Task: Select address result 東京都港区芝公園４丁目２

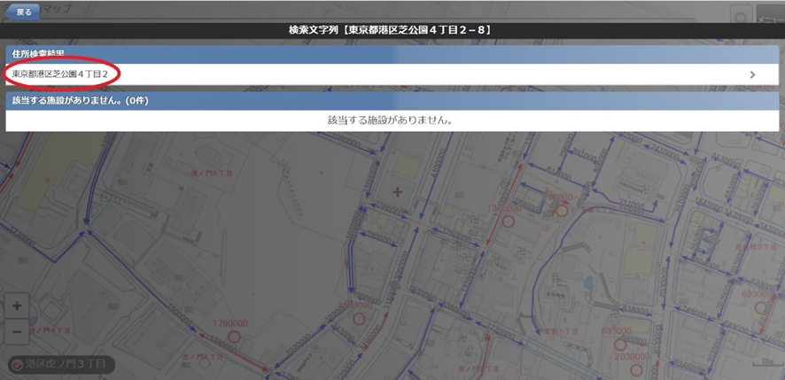Action: [x=60, y=74]
